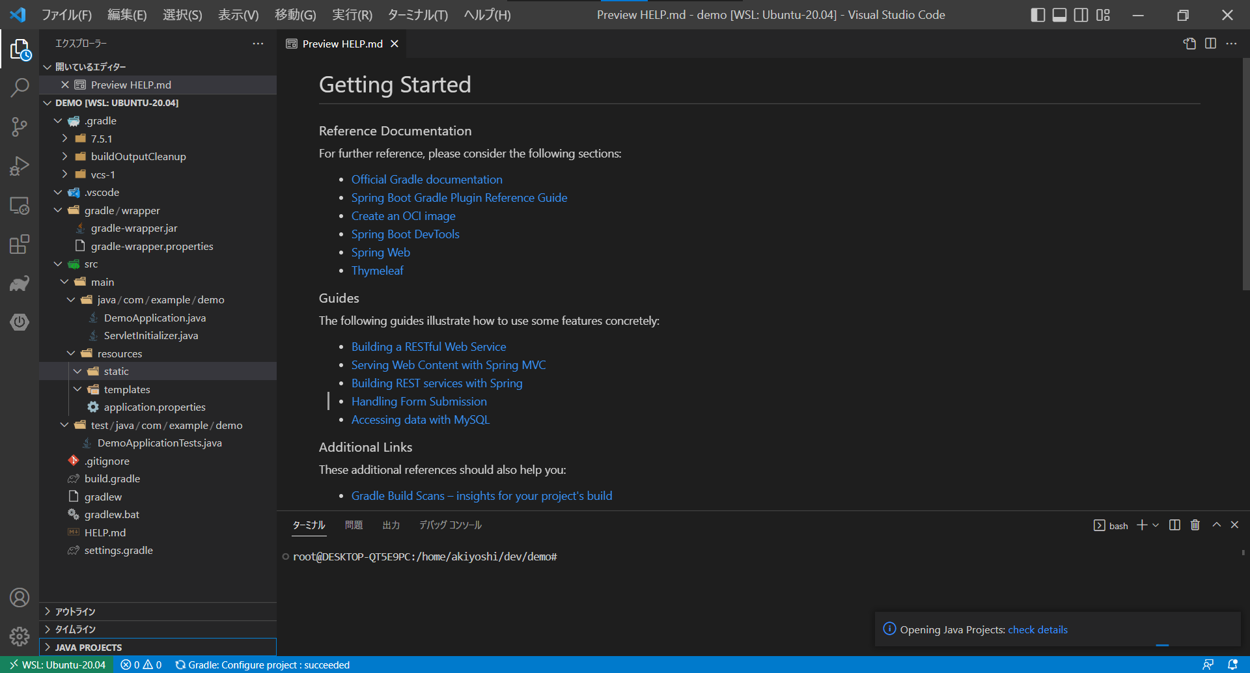Screen dimensions: 1250x673
Task: Open Explorer views and more actions ellipsis
Action: pos(258,44)
